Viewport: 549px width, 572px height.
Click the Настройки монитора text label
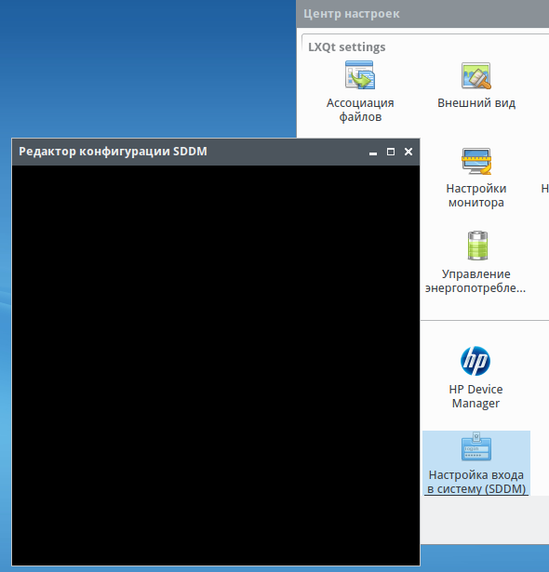pyautogui.click(x=476, y=195)
